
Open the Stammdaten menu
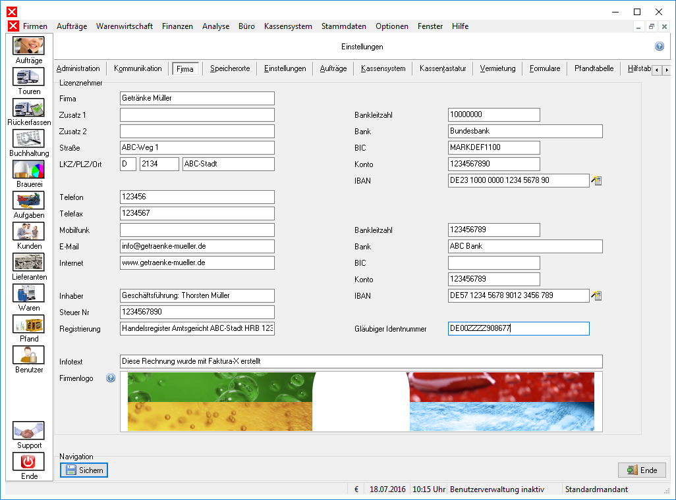click(344, 26)
